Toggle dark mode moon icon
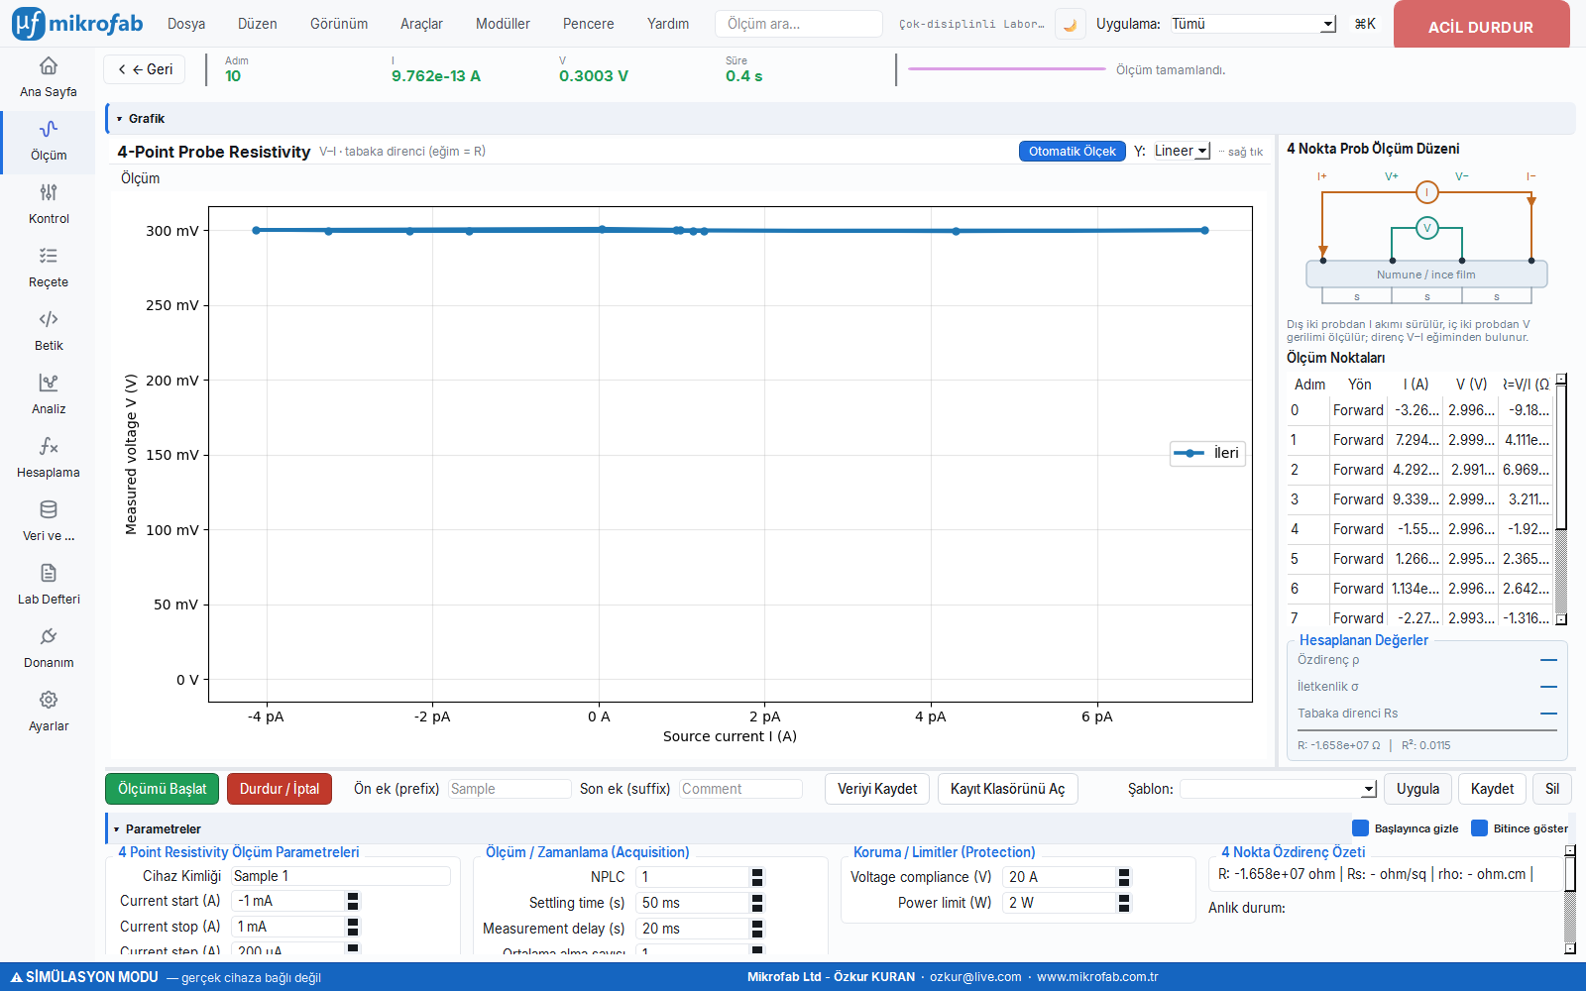This screenshot has width=1586, height=991. (x=1070, y=25)
